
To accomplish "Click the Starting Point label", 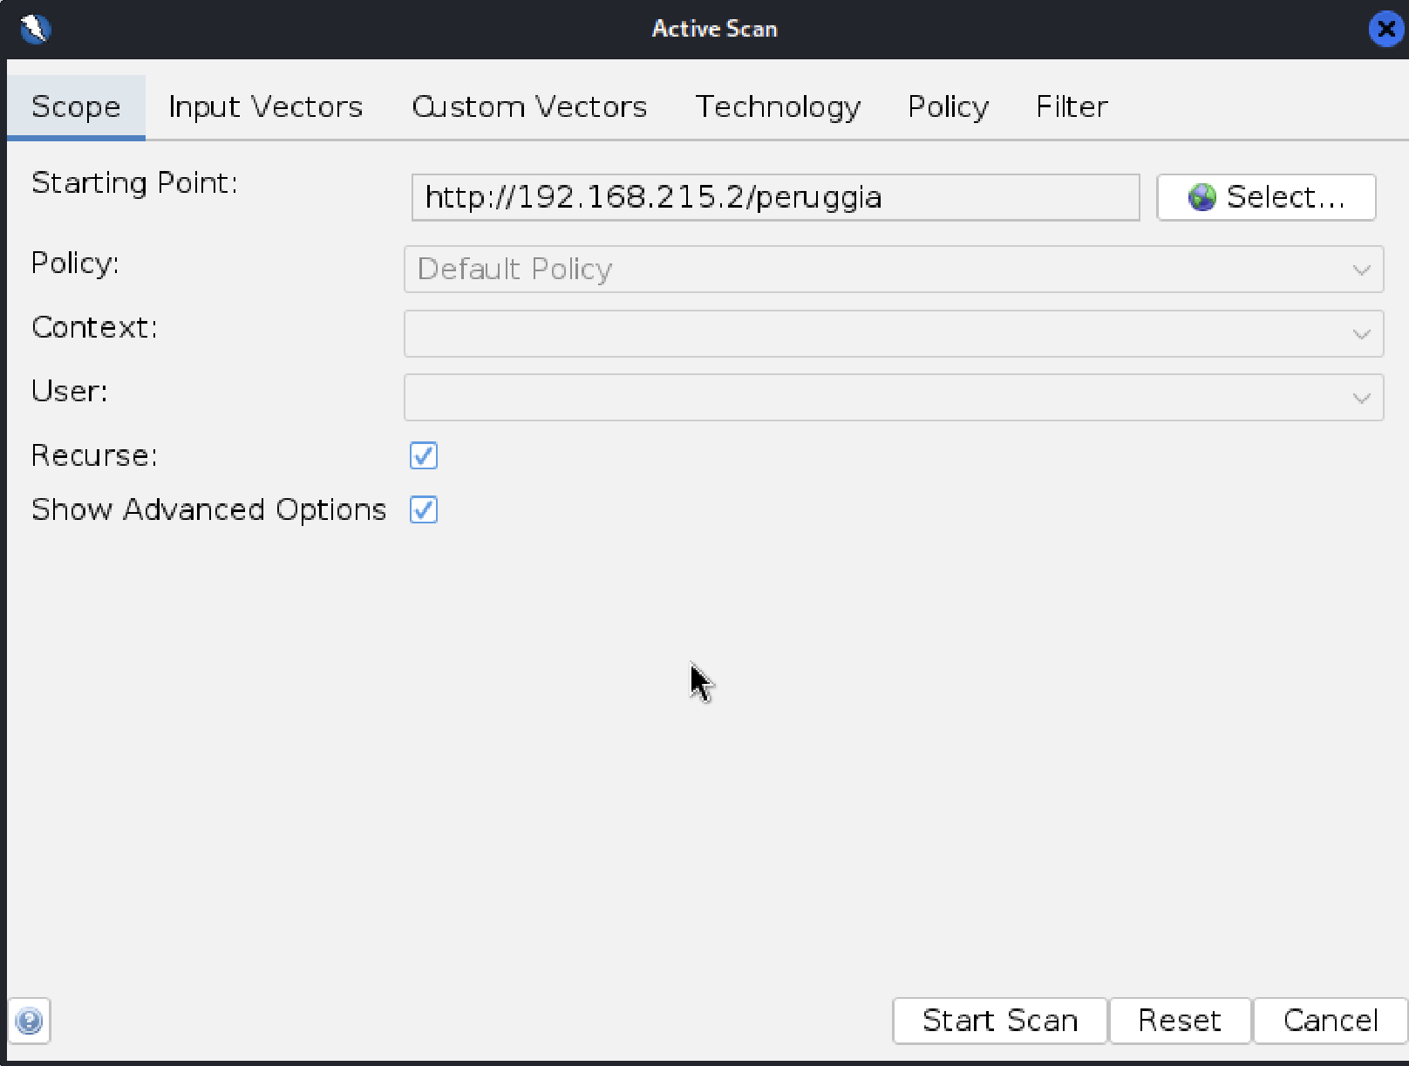I will (x=134, y=183).
